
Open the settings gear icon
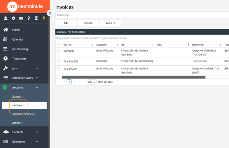[x=13, y=18]
